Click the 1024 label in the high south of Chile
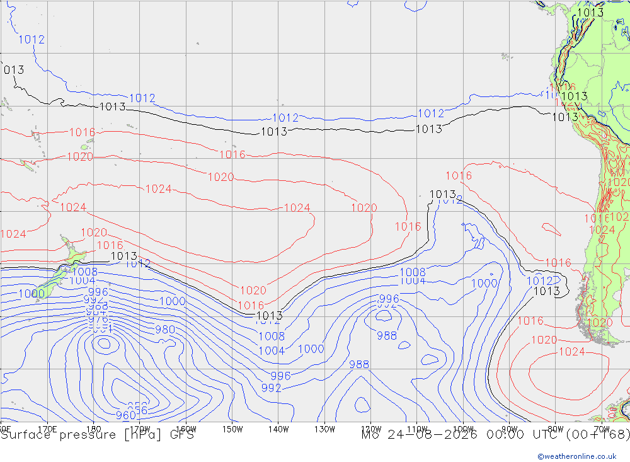 click(572, 352)
